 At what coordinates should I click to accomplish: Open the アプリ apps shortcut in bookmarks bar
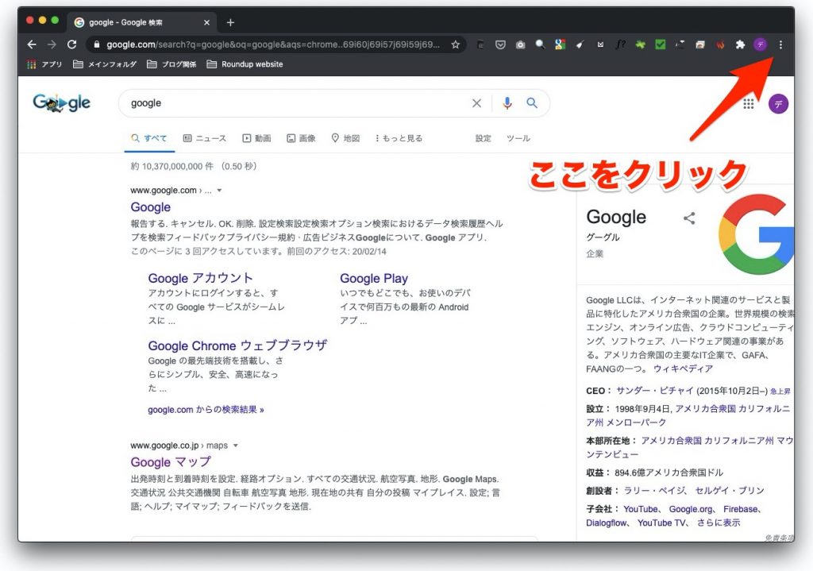point(44,64)
